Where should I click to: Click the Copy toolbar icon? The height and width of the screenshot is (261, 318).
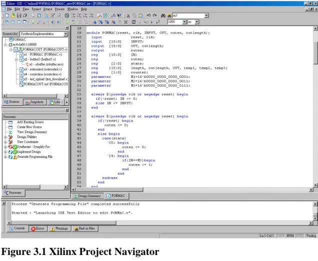(x=134, y=15)
